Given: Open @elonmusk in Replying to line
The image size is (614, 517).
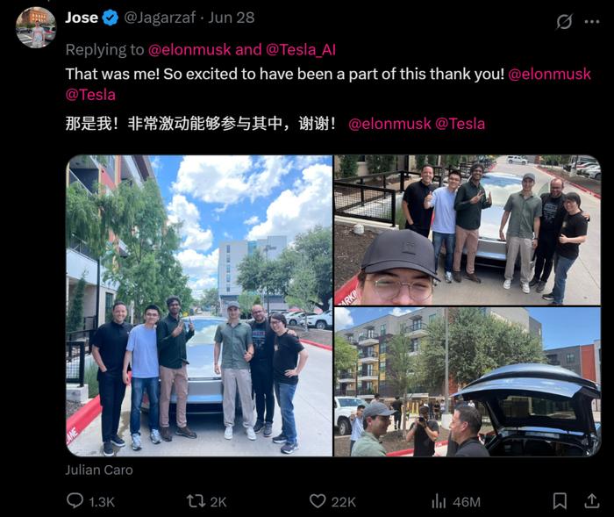Looking at the screenshot, I should pos(189,50).
